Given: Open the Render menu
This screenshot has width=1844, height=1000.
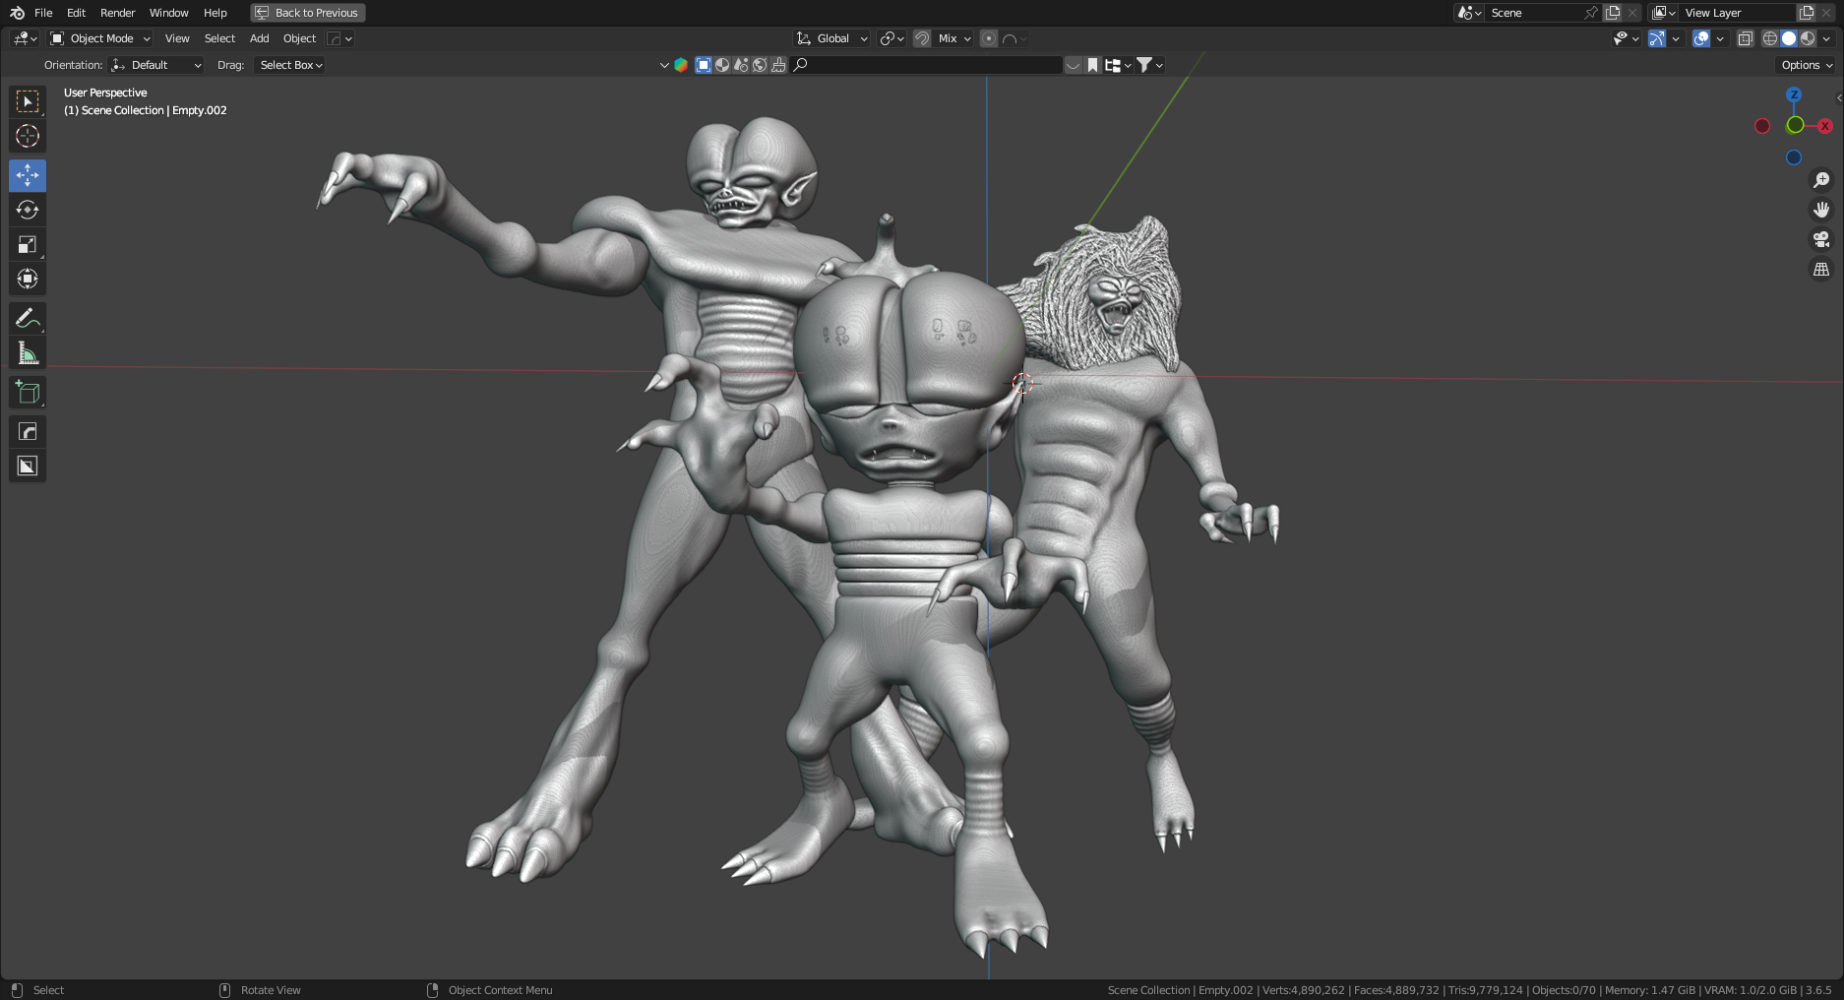Looking at the screenshot, I should click(117, 13).
